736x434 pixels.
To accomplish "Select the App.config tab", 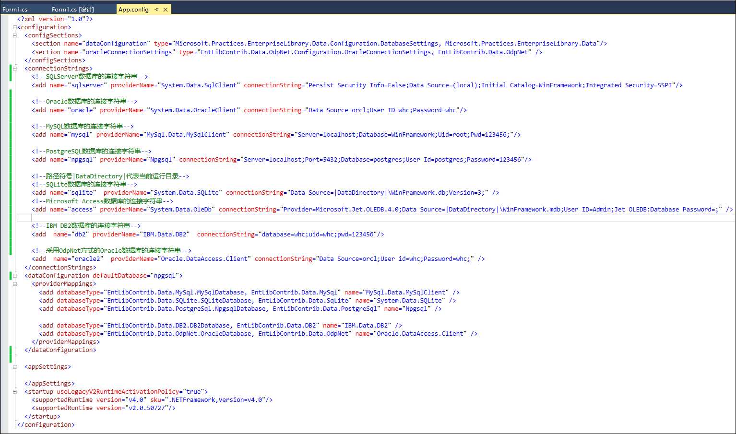I will [x=133, y=9].
